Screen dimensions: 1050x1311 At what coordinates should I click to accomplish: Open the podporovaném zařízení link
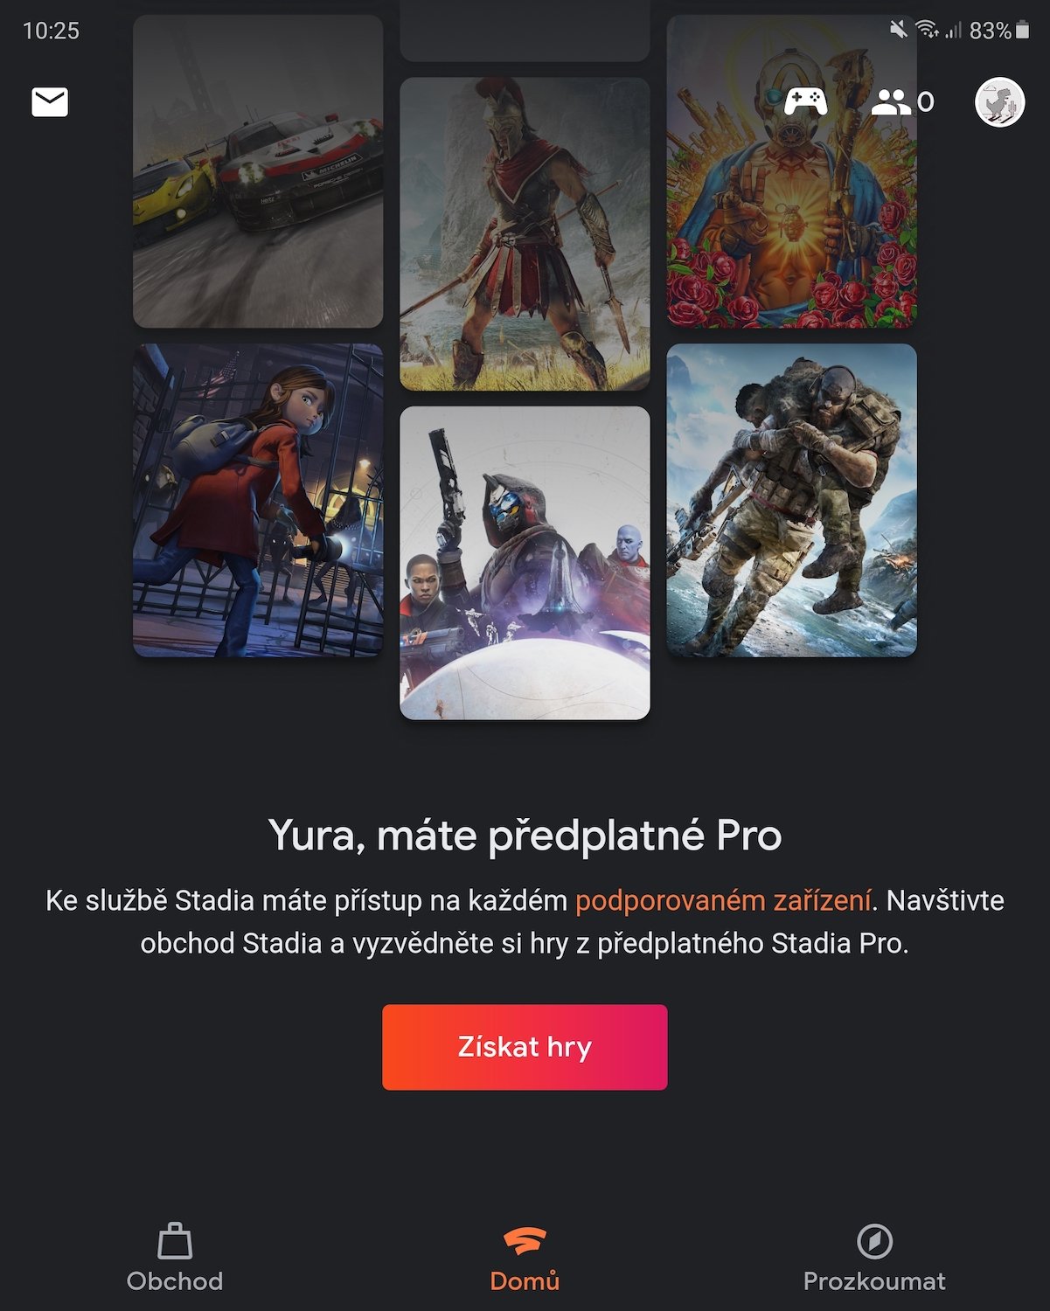click(x=723, y=900)
